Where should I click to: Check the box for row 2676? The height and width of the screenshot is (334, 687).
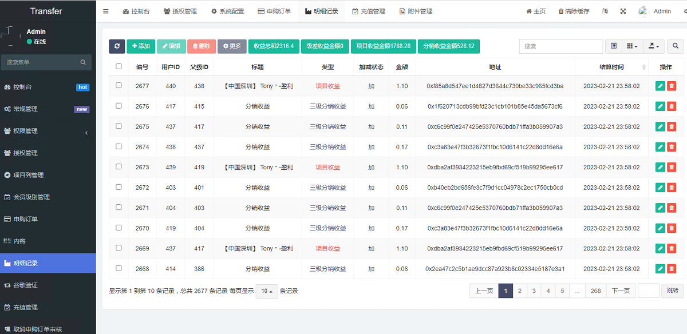click(x=119, y=106)
